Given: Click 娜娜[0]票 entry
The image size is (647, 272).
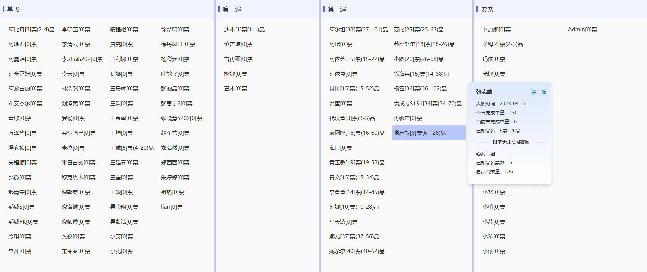Looking at the screenshot, I should pos(236,74).
